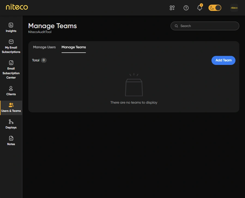Click the Total count badge
245x198 pixels.
click(44, 60)
